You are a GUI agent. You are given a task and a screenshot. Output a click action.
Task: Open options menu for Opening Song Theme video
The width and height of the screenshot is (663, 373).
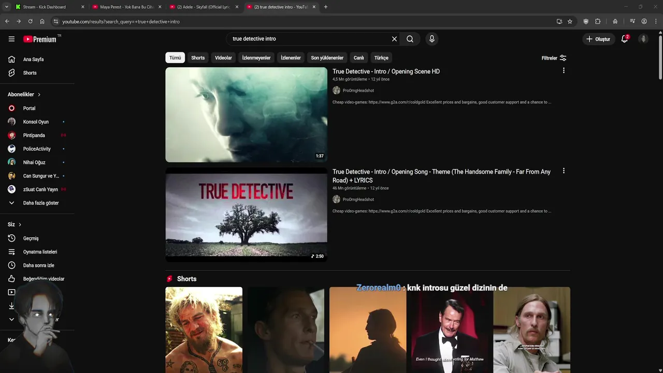[x=564, y=171]
